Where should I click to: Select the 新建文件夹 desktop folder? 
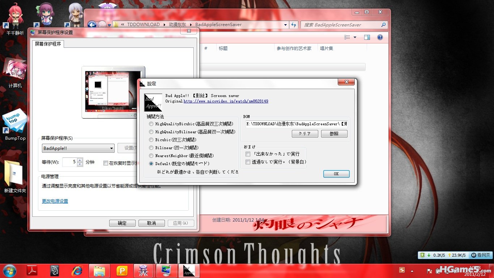[15, 177]
